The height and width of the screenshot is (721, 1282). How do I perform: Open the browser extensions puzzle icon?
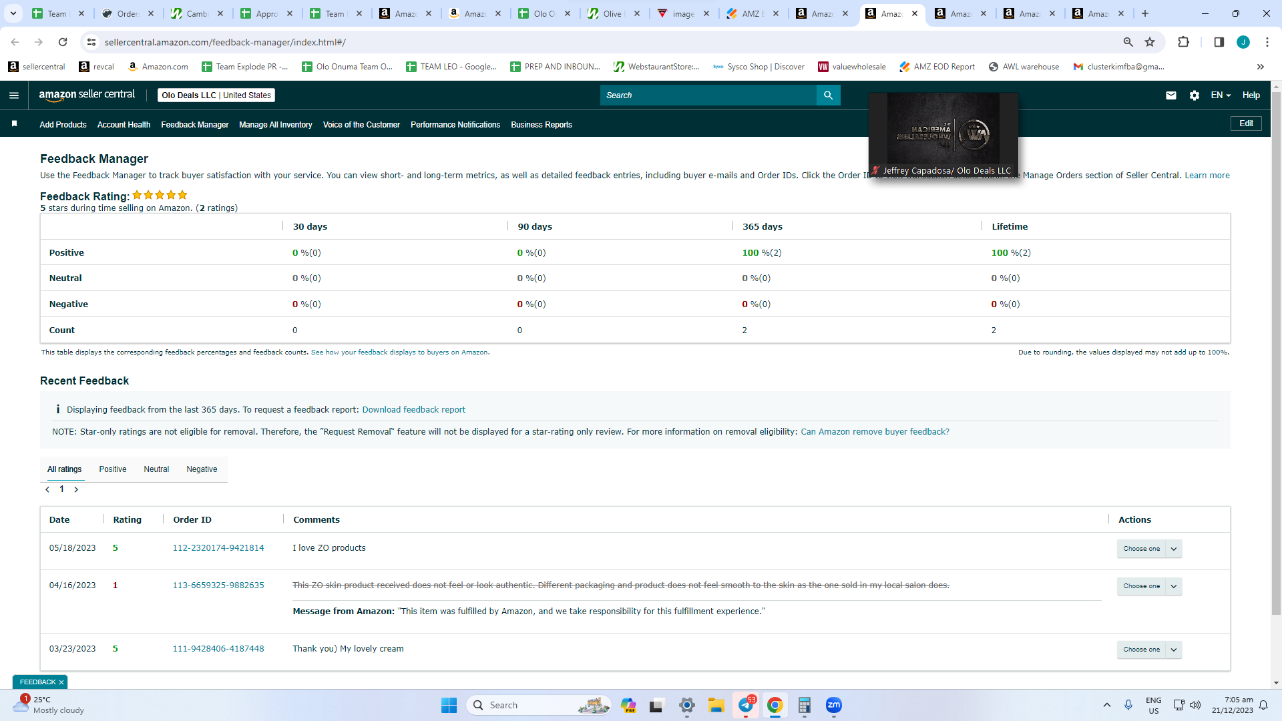coord(1183,42)
